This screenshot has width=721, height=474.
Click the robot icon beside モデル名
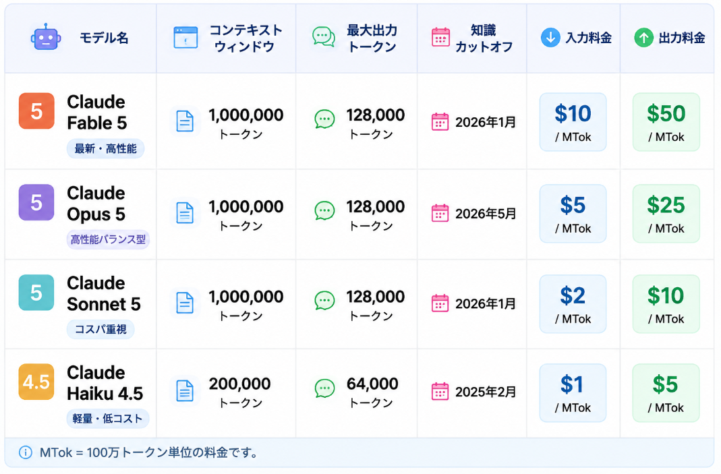pos(45,37)
